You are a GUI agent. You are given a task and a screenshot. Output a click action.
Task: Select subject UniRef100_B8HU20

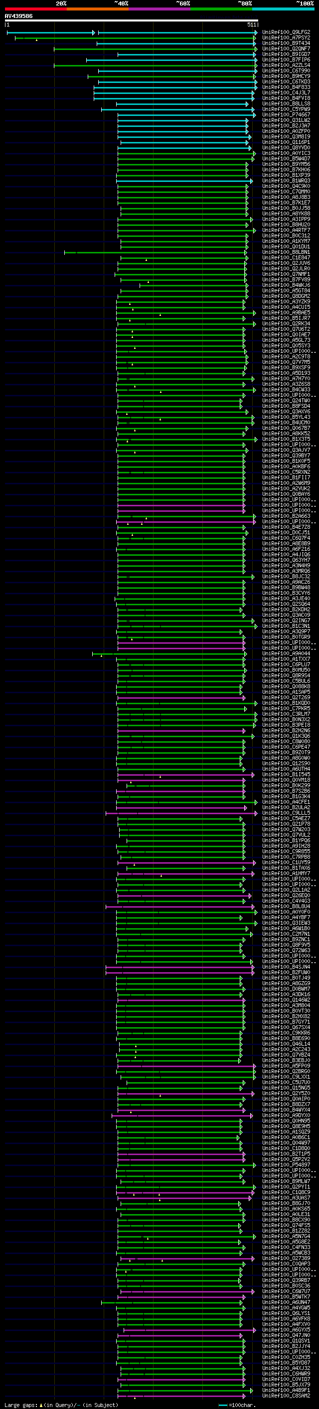[x=286, y=225]
